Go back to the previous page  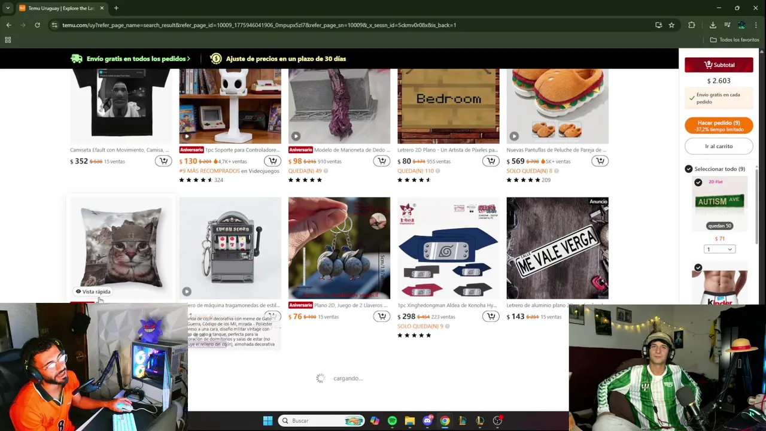(8, 25)
